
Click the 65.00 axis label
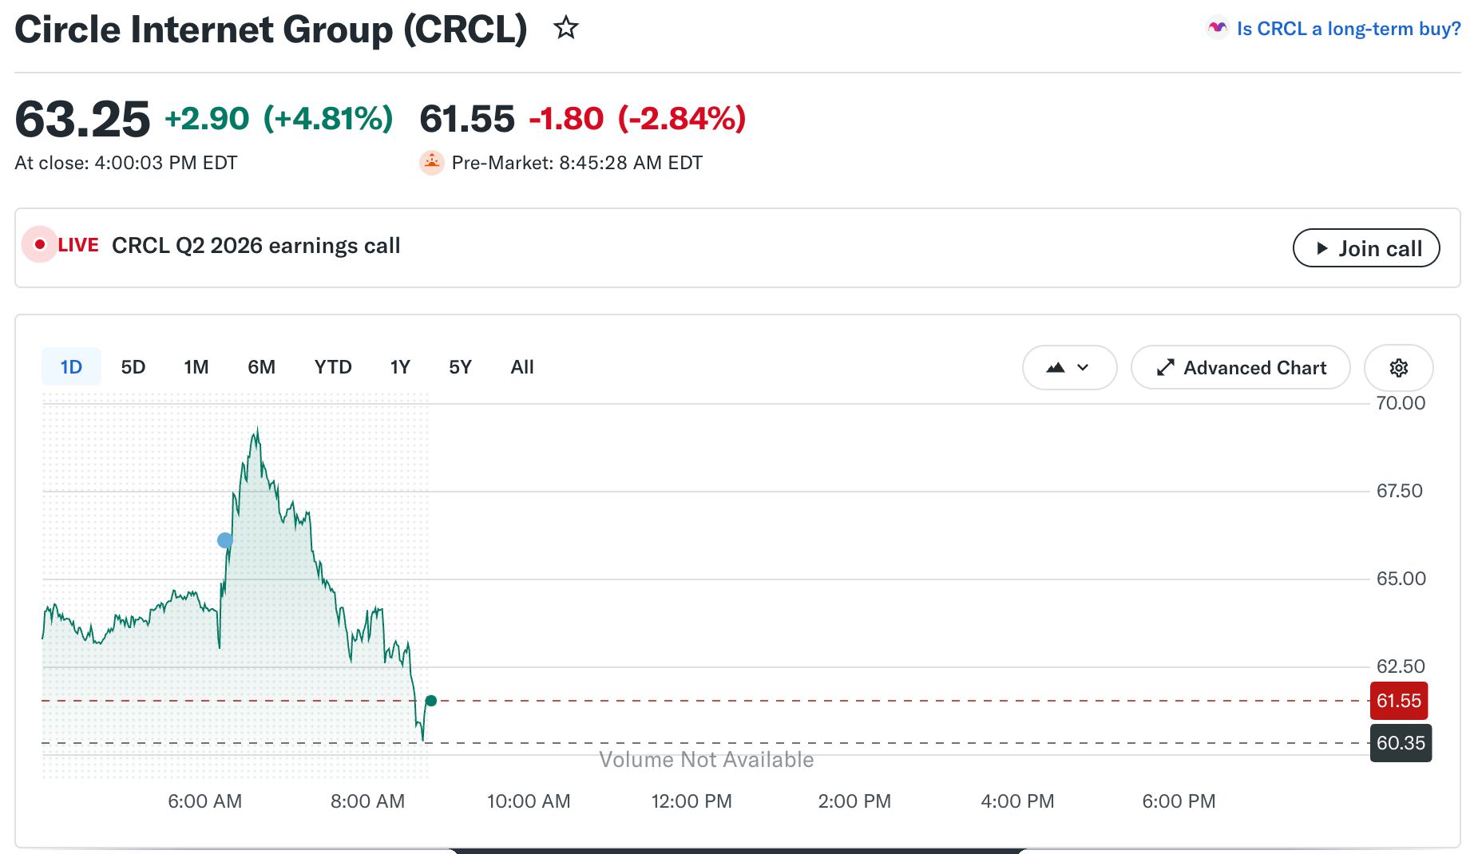coord(1401,579)
